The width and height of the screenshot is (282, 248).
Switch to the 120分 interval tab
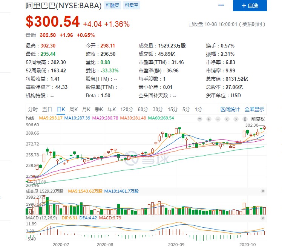click(x=127, y=109)
